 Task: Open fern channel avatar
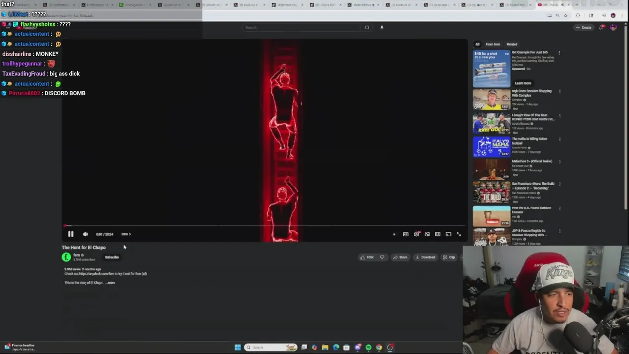coord(66,257)
